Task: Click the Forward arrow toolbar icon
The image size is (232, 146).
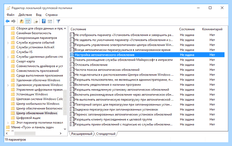Action: click(x=13, y=21)
